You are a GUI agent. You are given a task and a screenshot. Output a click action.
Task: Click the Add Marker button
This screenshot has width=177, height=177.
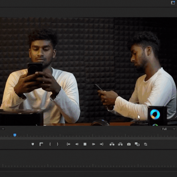pyautogui.click(x=33, y=144)
